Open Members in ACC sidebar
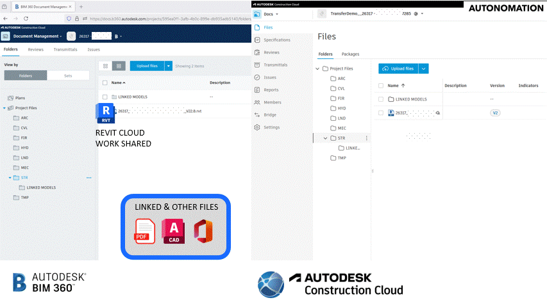This screenshot has height=307, width=547. (272, 102)
